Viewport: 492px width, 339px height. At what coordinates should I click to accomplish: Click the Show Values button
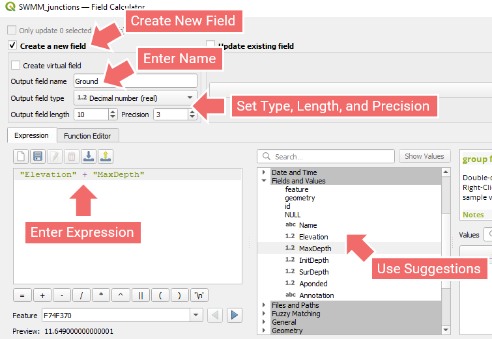point(424,156)
